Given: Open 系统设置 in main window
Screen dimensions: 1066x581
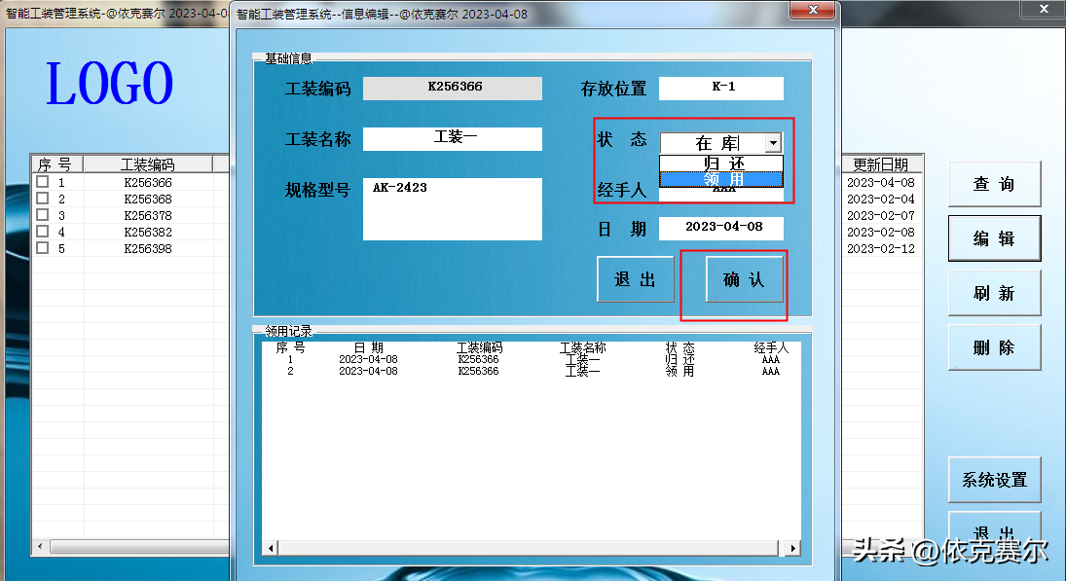Looking at the screenshot, I should click(994, 480).
